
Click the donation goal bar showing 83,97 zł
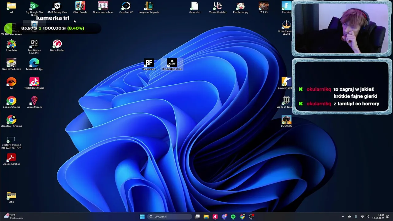(x=52, y=28)
